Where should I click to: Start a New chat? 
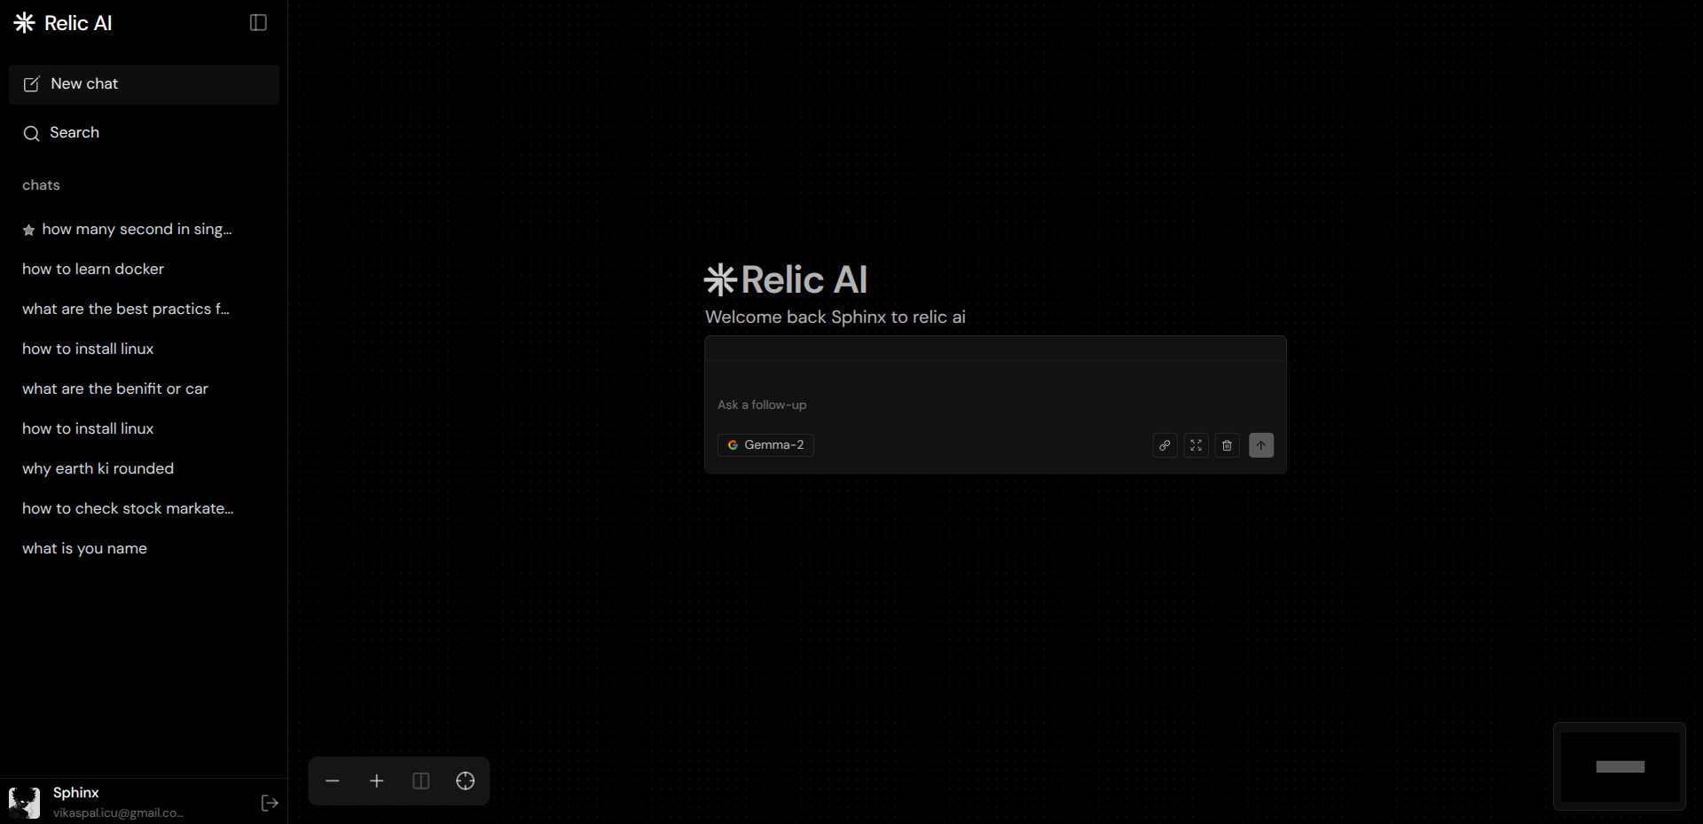(x=144, y=84)
